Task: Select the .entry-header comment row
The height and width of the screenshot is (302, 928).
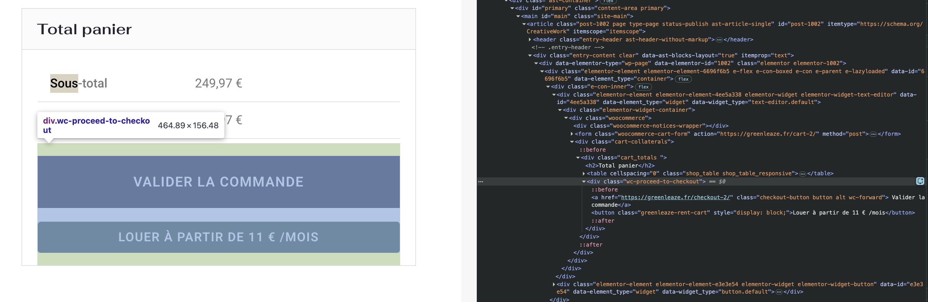Action: click(x=568, y=48)
